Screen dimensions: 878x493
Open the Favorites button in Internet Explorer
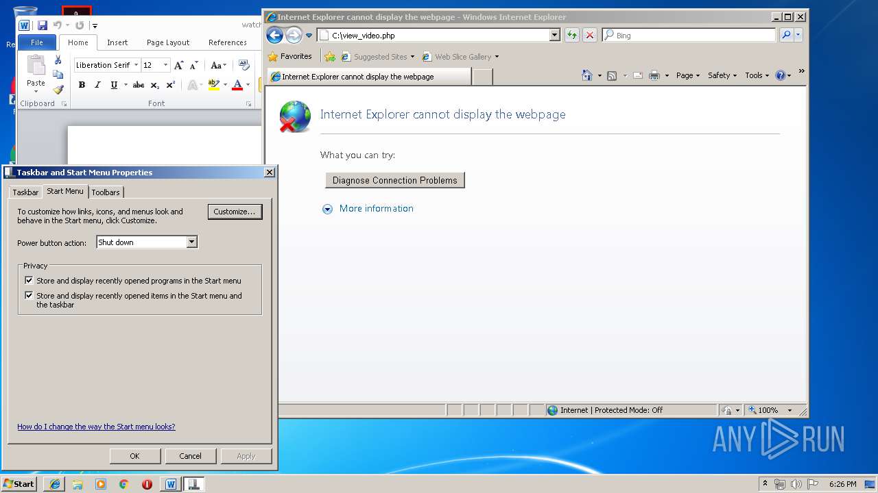[x=290, y=57]
